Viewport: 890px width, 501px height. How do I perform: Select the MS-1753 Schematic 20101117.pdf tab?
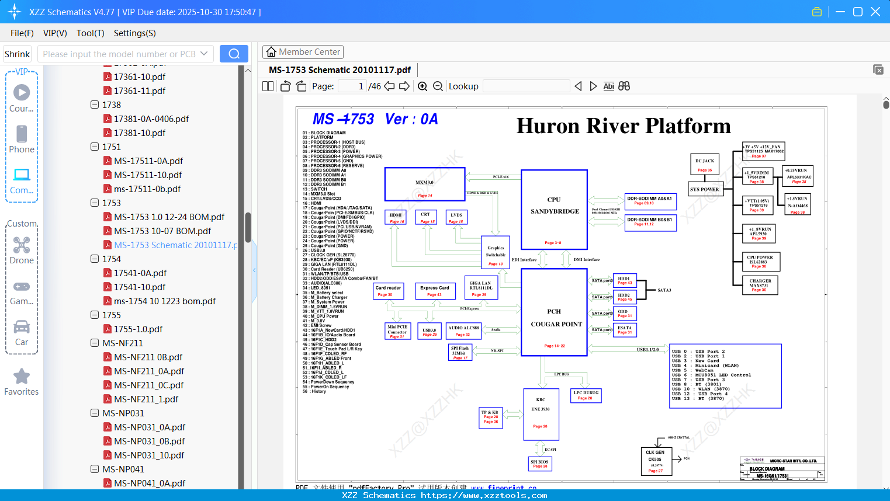coord(340,70)
